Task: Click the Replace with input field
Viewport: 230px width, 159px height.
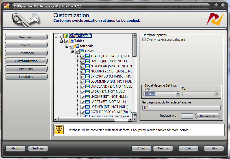Action: point(187,116)
